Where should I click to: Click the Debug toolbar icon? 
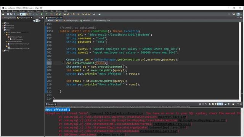pos(37,14)
